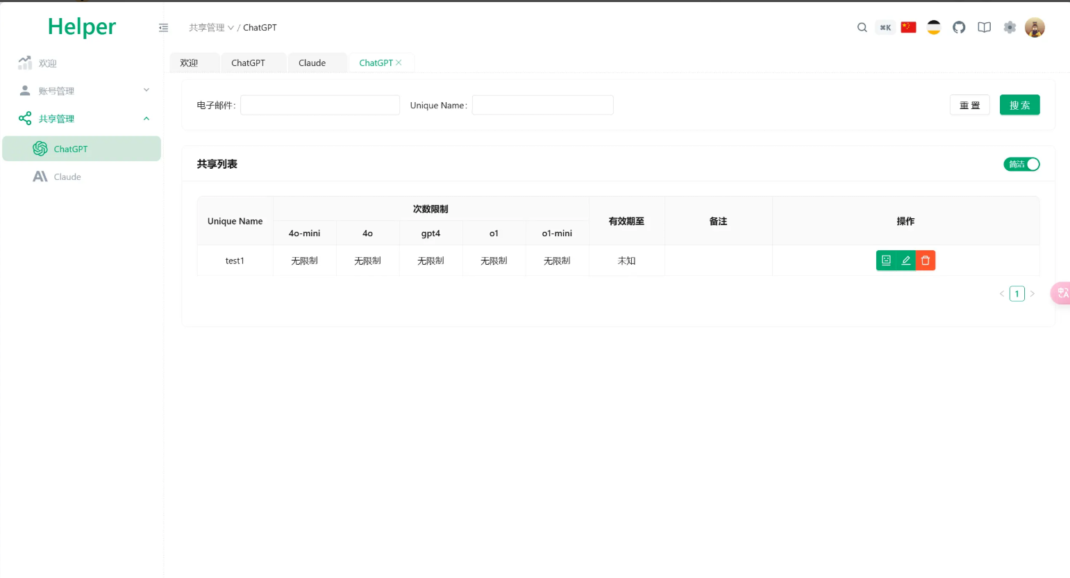
Task: Switch to the 欢迎 tab
Action: point(194,63)
